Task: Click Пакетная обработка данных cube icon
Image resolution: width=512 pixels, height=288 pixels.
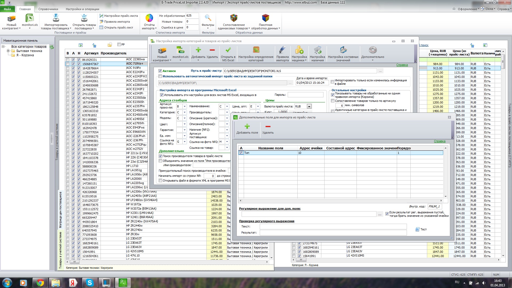Action: (265, 18)
